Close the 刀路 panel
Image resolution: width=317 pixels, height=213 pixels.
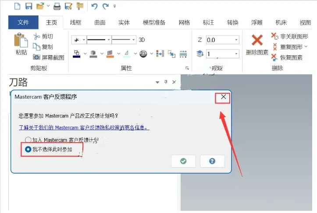174,82
